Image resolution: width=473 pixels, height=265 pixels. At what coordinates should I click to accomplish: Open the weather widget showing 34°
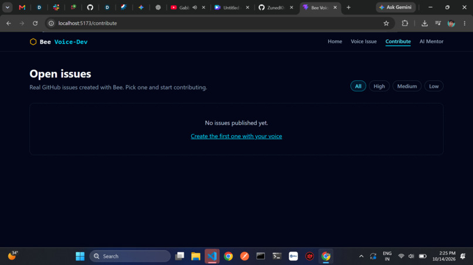(x=12, y=256)
